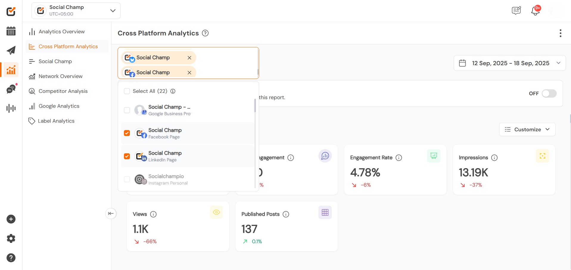Open the publish paper-plane icon
The image size is (571, 270).
(11, 50)
